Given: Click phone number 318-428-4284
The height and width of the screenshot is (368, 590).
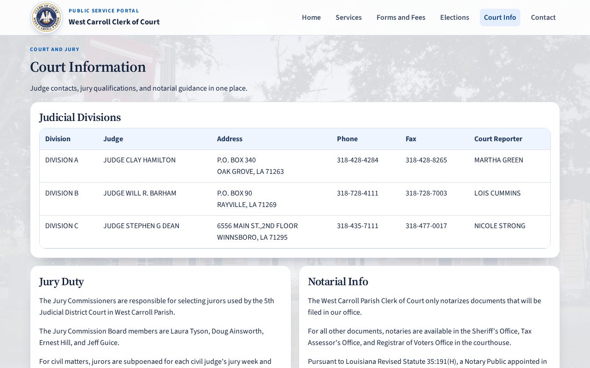Looking at the screenshot, I should click(x=358, y=160).
